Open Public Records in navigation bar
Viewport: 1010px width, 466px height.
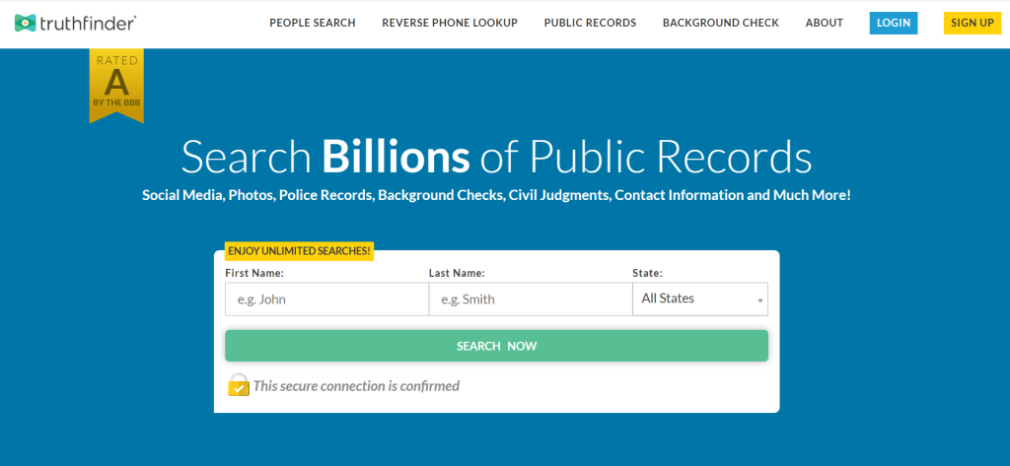590,23
